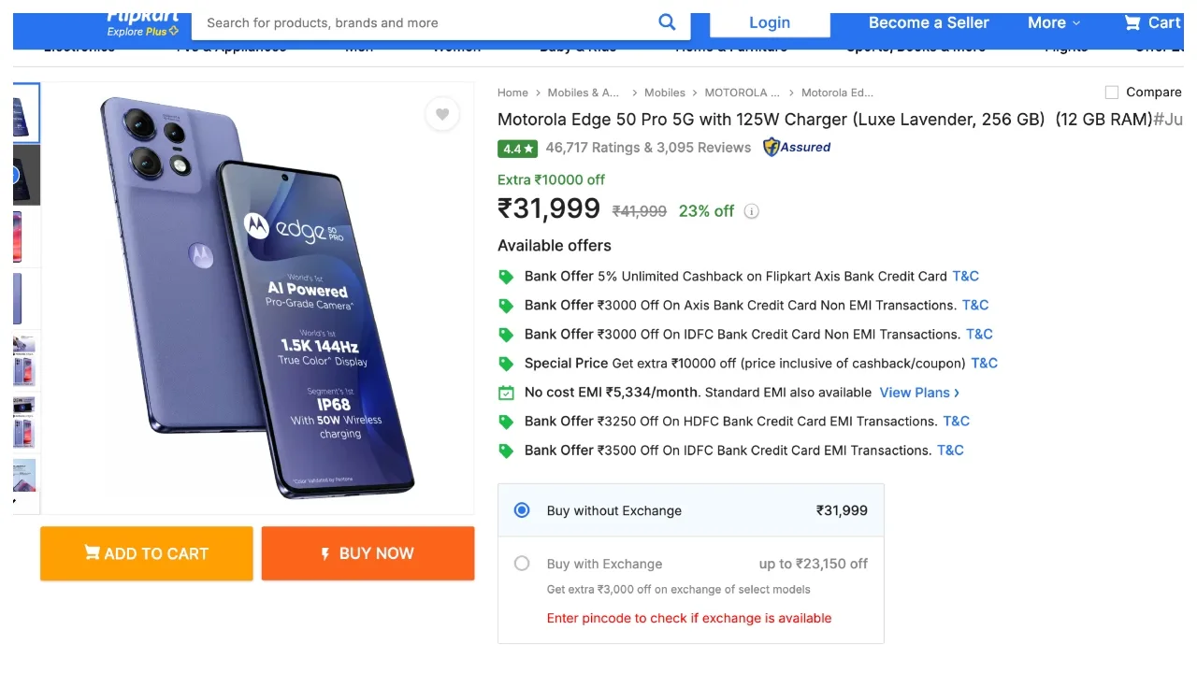Open Mobiles breadcrumb link
1197x673 pixels.
pyautogui.click(x=665, y=93)
